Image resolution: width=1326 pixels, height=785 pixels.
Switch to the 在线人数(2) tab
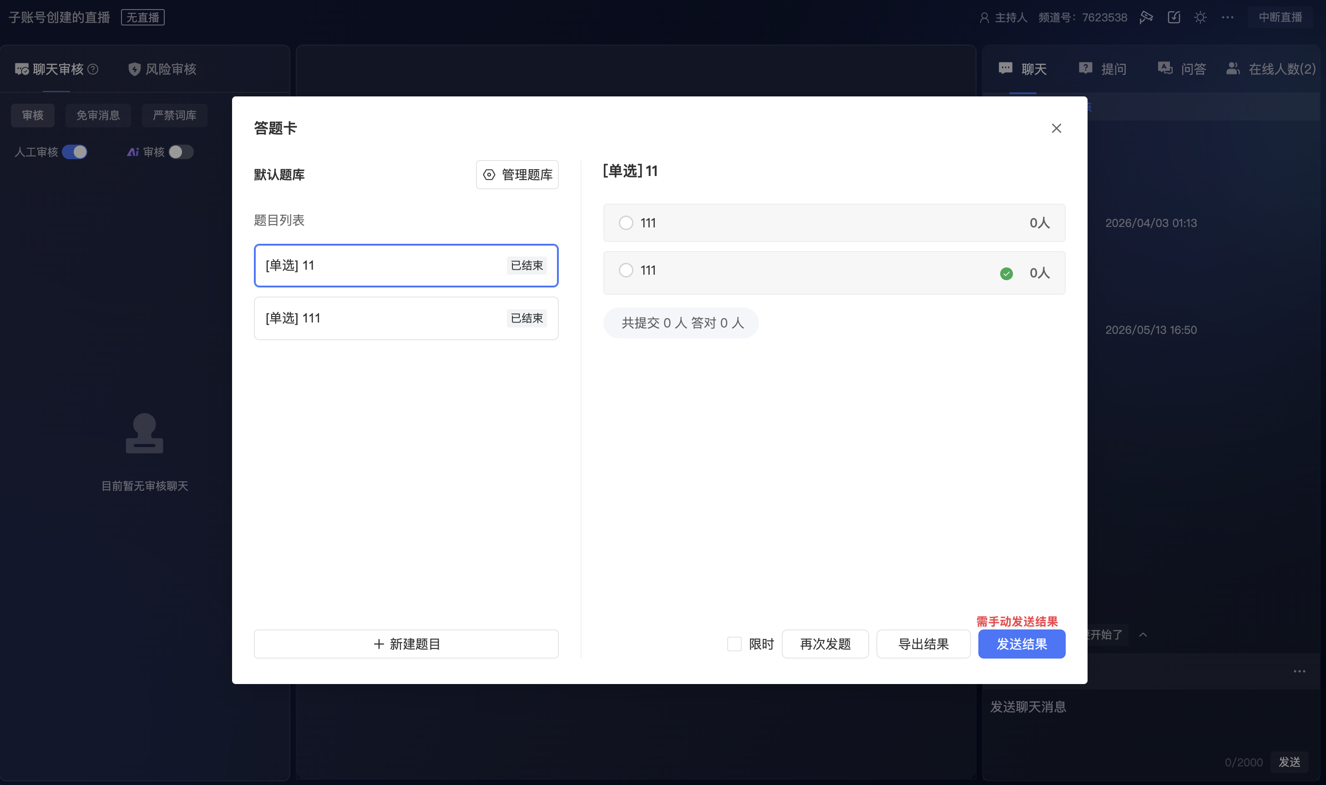click(1271, 69)
